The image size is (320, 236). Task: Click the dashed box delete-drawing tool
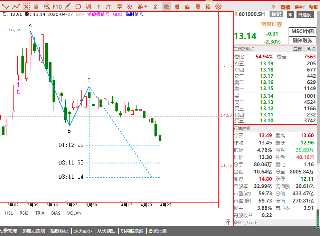(26, 7)
